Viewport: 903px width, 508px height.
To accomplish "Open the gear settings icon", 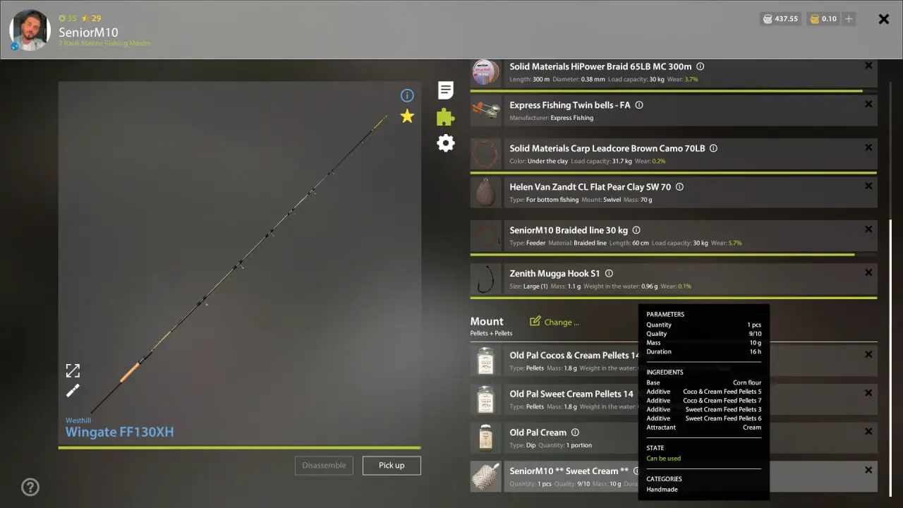I will click(x=445, y=143).
